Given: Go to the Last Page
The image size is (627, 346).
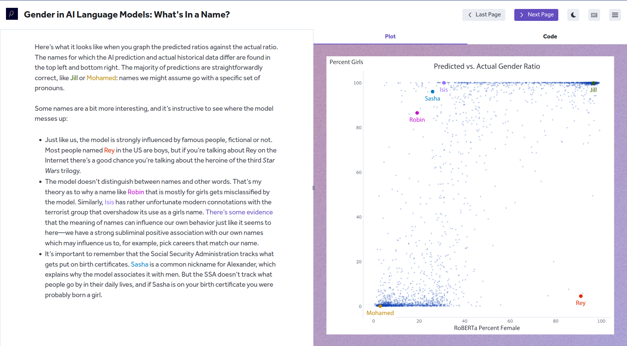Looking at the screenshot, I should (484, 15).
